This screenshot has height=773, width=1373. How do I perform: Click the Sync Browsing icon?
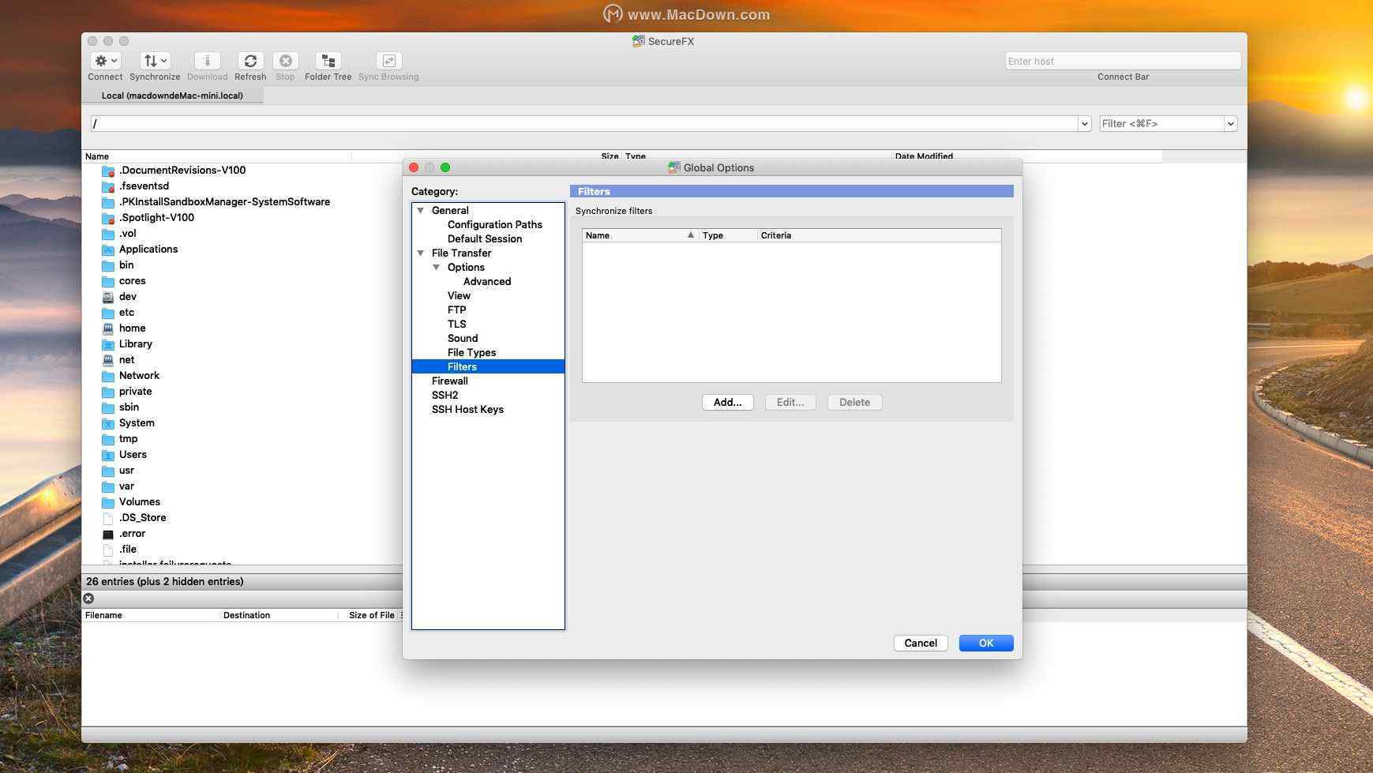(x=388, y=61)
